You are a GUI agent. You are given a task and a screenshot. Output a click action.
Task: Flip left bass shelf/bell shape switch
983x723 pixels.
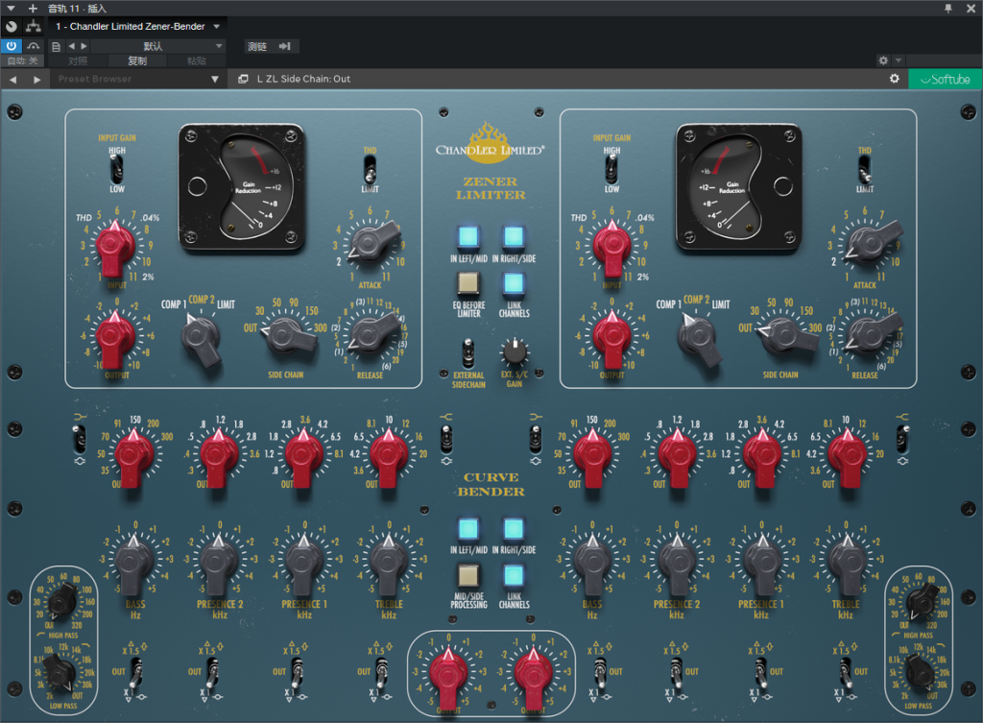click(79, 439)
